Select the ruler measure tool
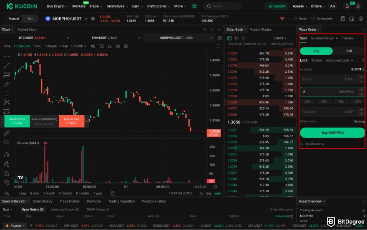 (x=7, y=133)
